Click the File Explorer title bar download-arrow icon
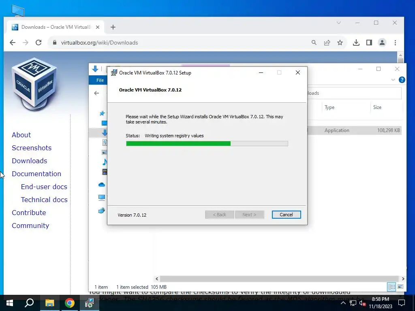Viewport: 415px width, 311px height. [95, 69]
